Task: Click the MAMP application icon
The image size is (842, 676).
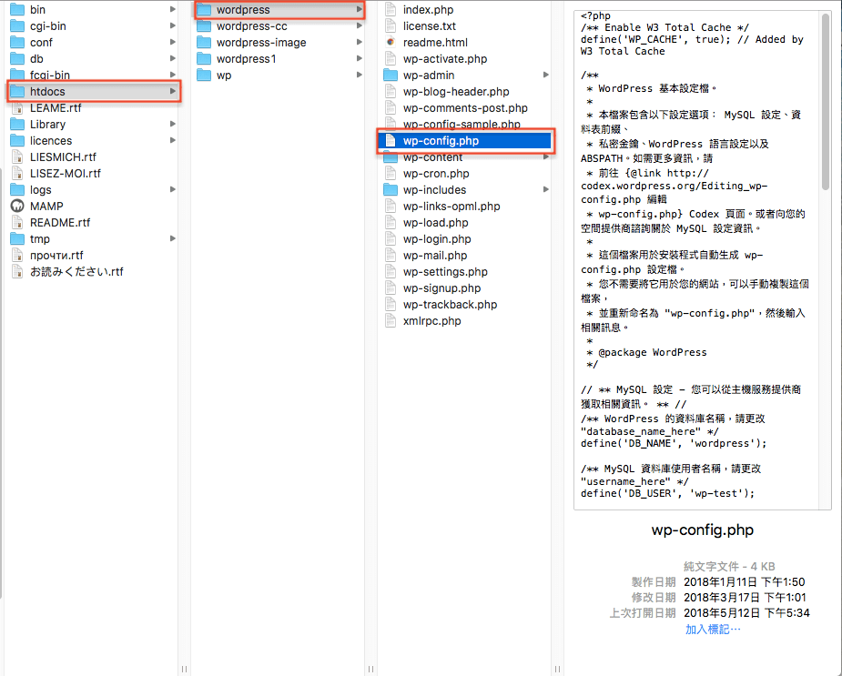Action: point(17,207)
